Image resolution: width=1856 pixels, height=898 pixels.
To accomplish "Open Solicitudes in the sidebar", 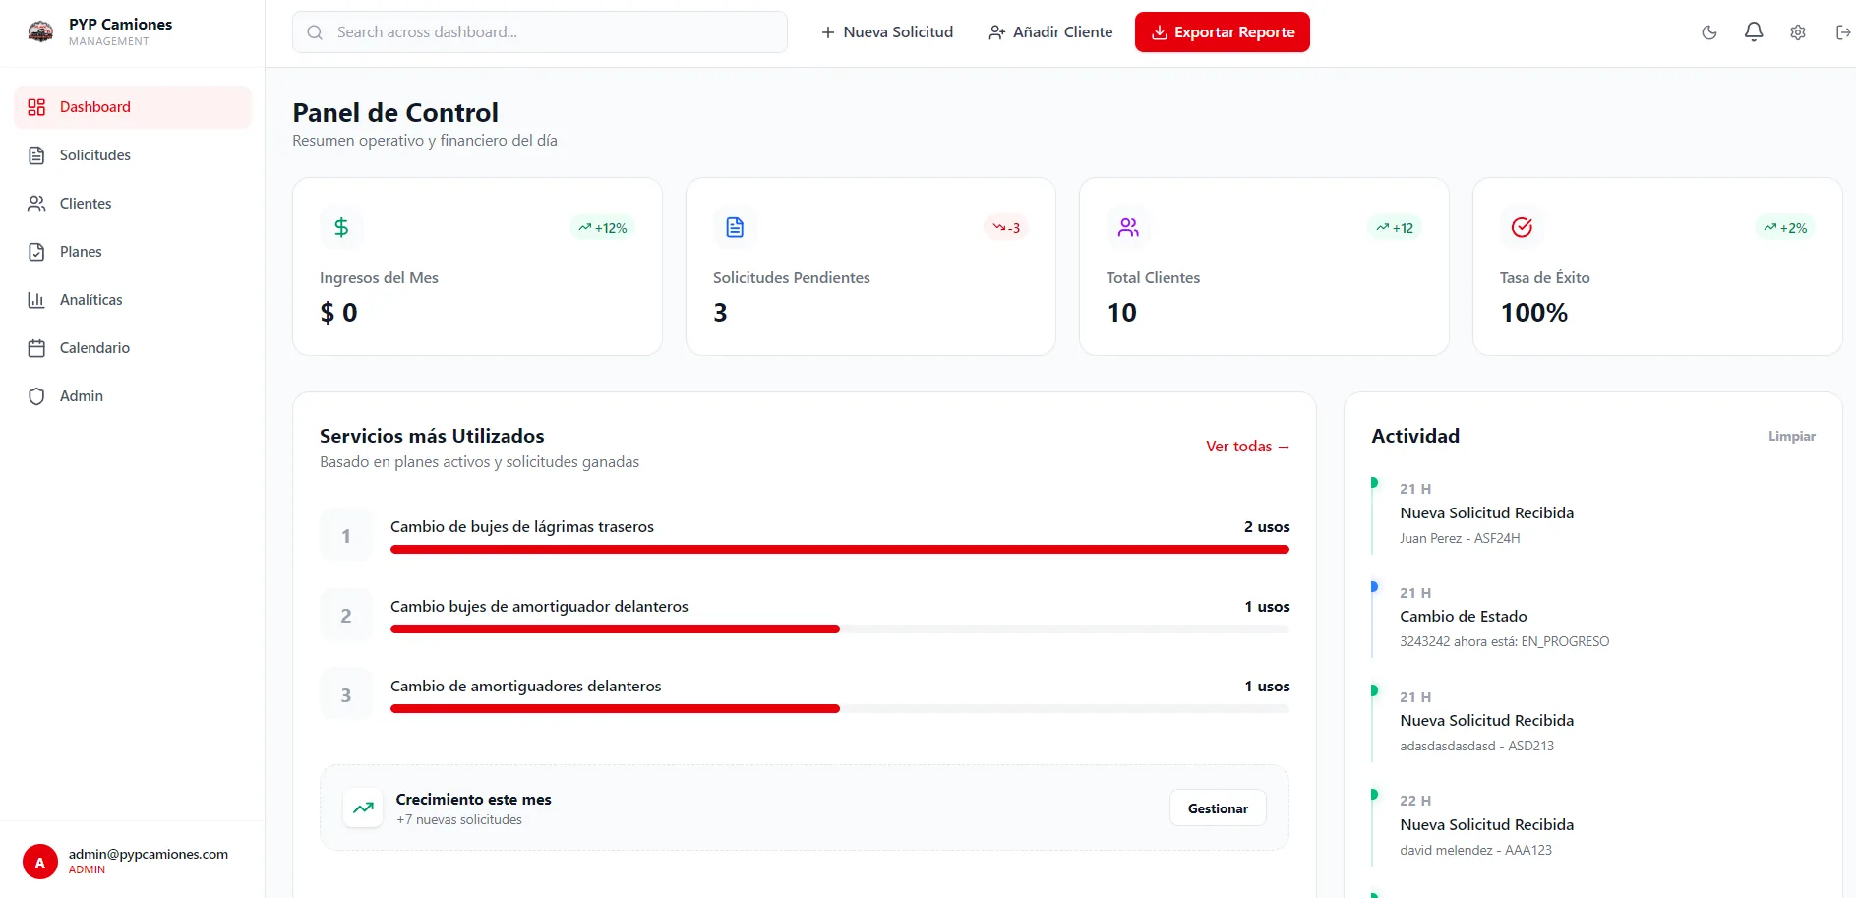I will pos(94,155).
